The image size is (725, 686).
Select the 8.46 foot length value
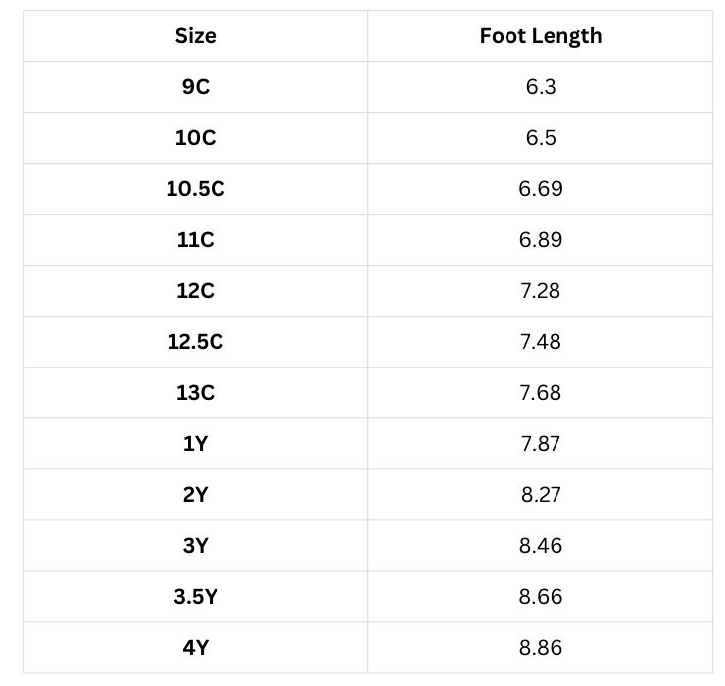(541, 546)
